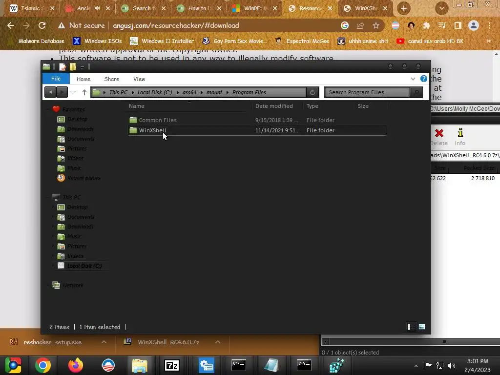500x375 pixels.
Task: Click Info button in 7-Zip window
Action: coord(460,137)
